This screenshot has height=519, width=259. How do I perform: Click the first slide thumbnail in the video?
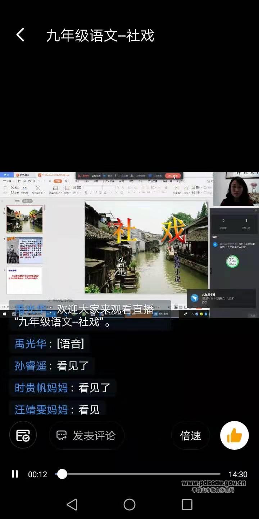pos(24,219)
